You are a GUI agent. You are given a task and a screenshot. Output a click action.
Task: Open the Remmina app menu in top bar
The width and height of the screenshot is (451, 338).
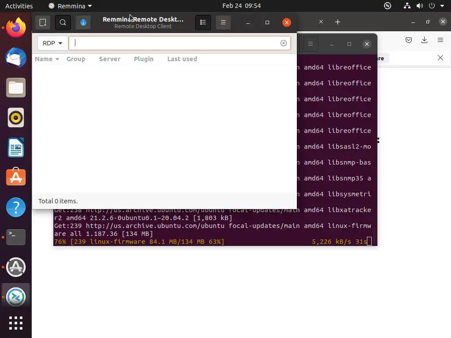tap(70, 6)
